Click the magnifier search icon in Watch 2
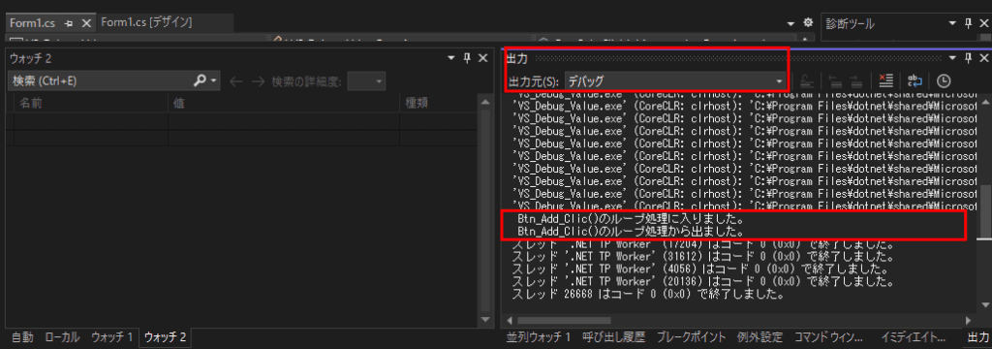Screen dimensions: 992x349 200,80
